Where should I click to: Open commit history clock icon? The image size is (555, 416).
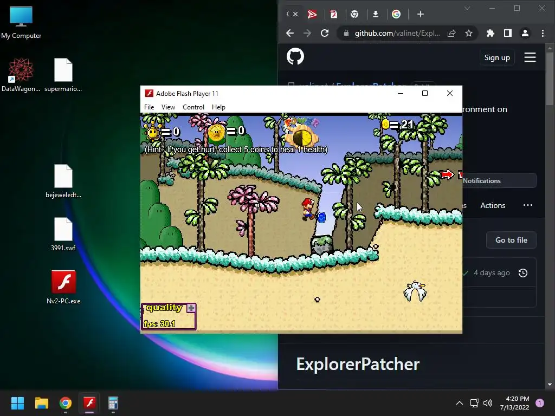coord(523,273)
